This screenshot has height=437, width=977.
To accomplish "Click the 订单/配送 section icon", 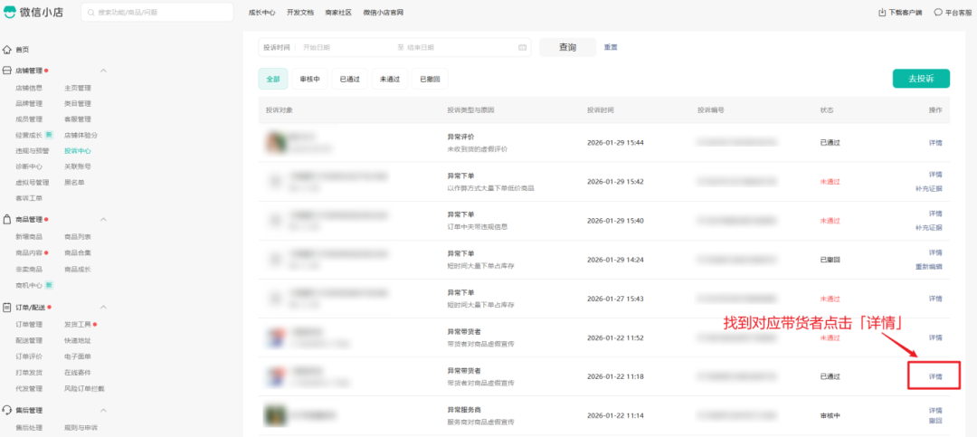I will pyautogui.click(x=7, y=308).
